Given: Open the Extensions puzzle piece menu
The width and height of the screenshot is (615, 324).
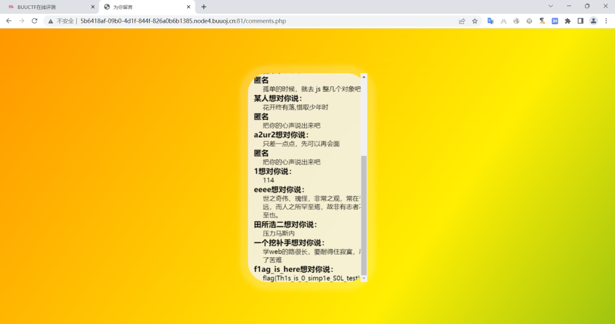Looking at the screenshot, I should pyautogui.click(x=568, y=20).
